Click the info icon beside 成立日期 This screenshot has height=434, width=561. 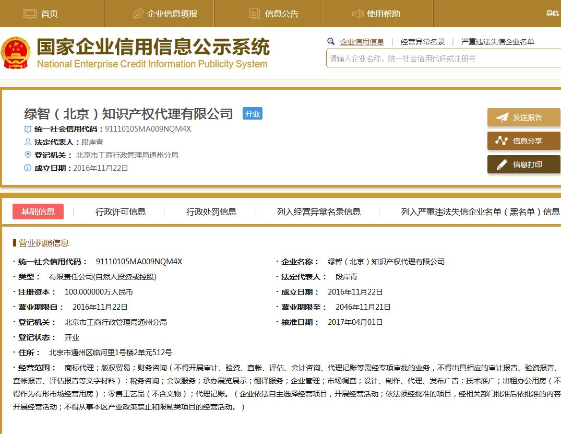[28, 168]
